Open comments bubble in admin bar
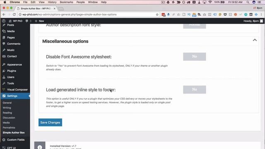The width and height of the screenshot is (265, 149). pos(28,21)
